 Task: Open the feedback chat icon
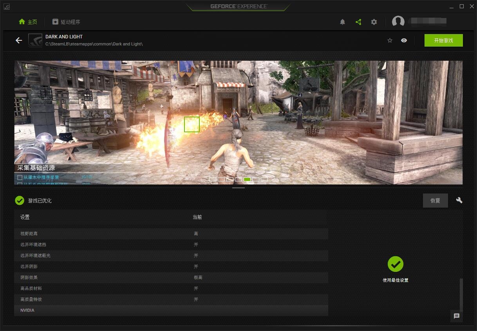456,316
